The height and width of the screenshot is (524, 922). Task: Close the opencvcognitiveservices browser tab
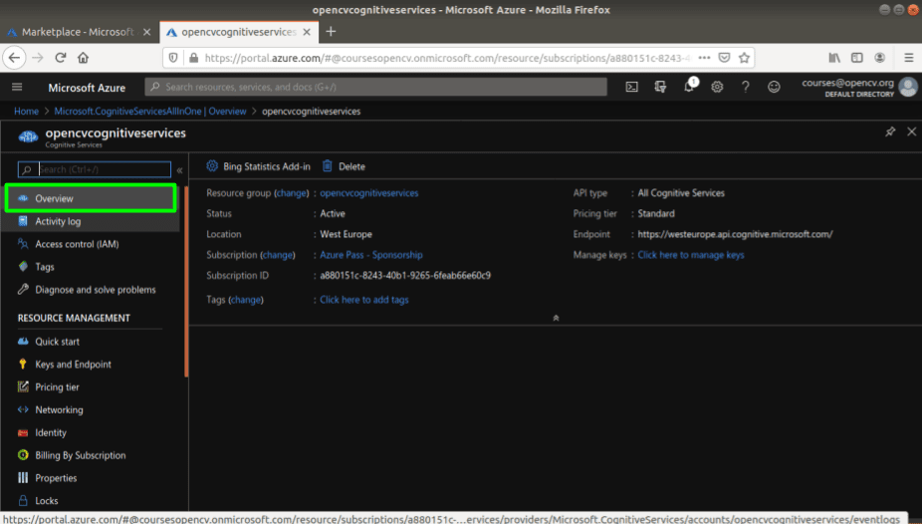tap(307, 32)
